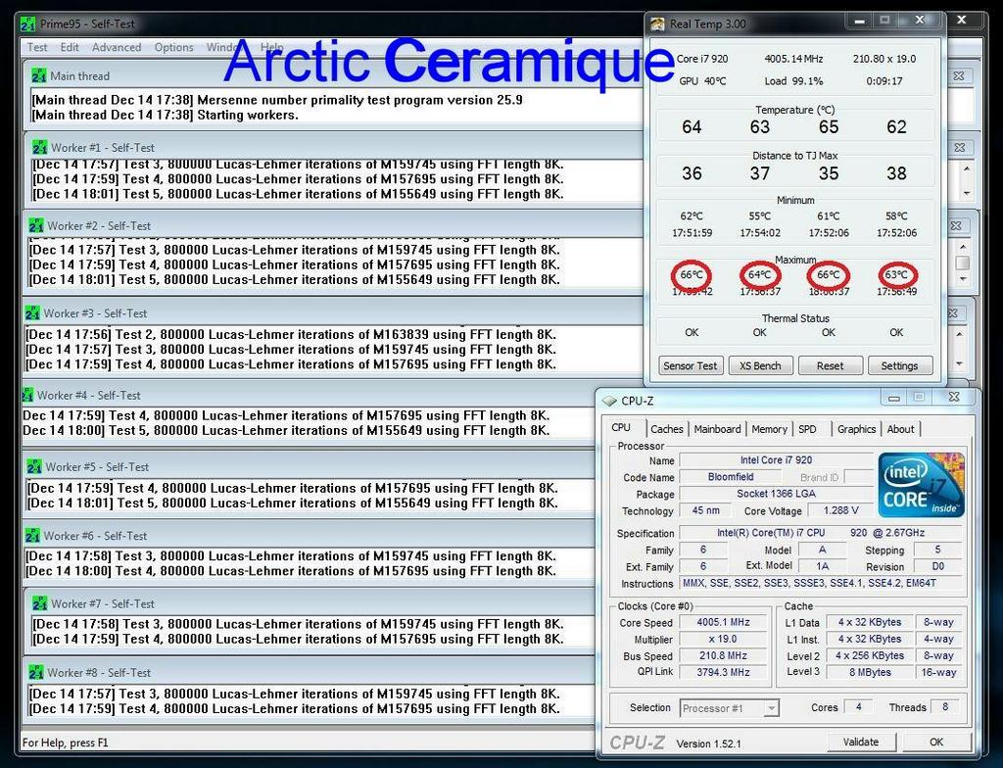Switch to the Caches tab in CPU-Z
The image size is (1003, 768).
coord(666,429)
